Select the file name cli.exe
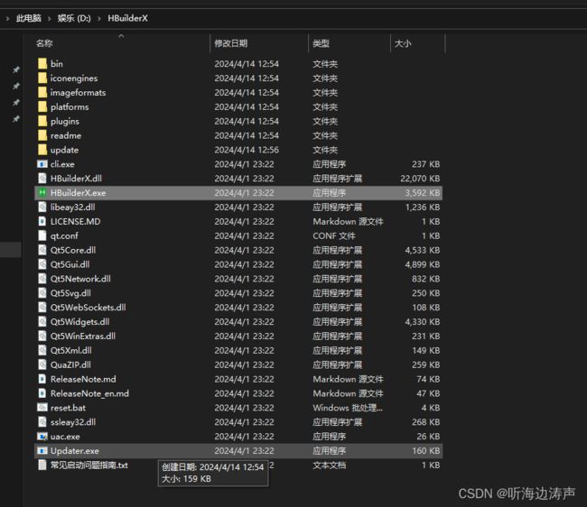587x507 pixels. [62, 164]
